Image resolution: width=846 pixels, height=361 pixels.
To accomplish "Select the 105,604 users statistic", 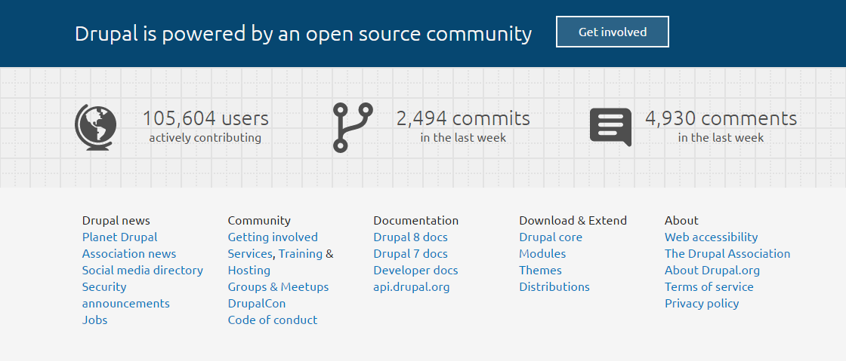I will pyautogui.click(x=205, y=118).
